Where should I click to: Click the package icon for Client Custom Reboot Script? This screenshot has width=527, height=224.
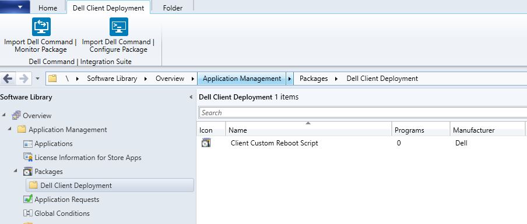206,143
